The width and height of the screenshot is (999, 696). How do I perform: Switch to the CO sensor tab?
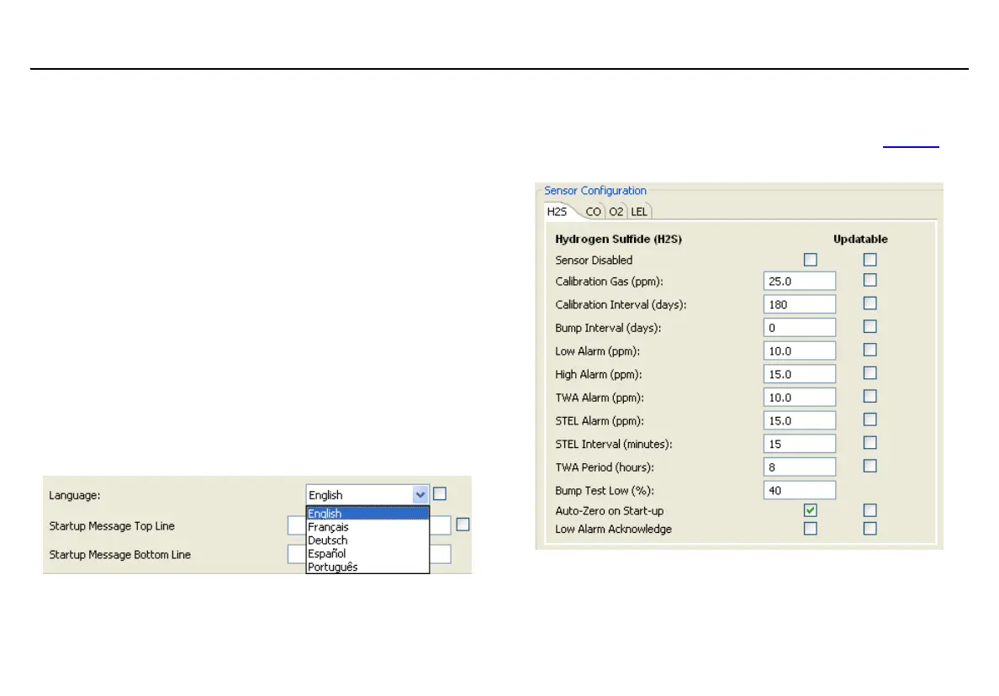coord(593,212)
